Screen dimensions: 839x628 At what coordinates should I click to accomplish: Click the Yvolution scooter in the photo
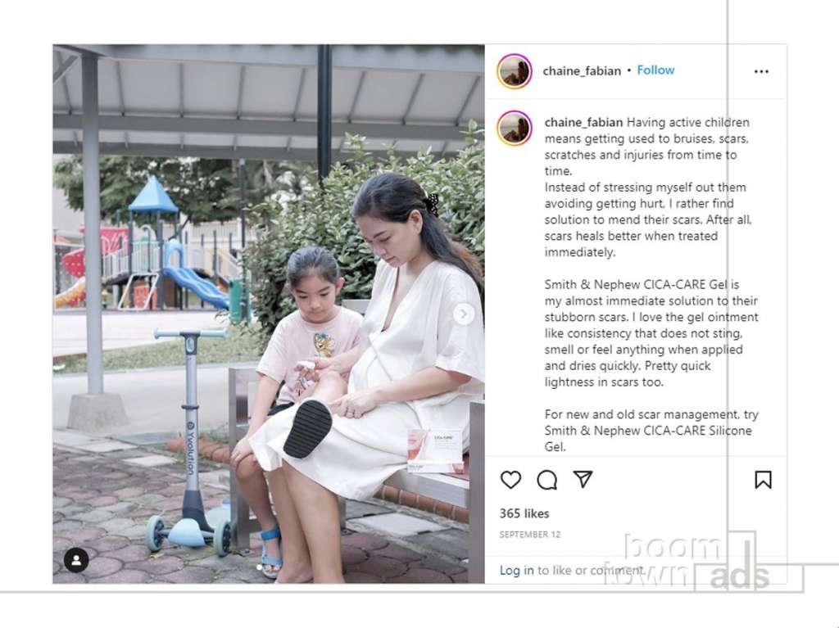(x=190, y=442)
